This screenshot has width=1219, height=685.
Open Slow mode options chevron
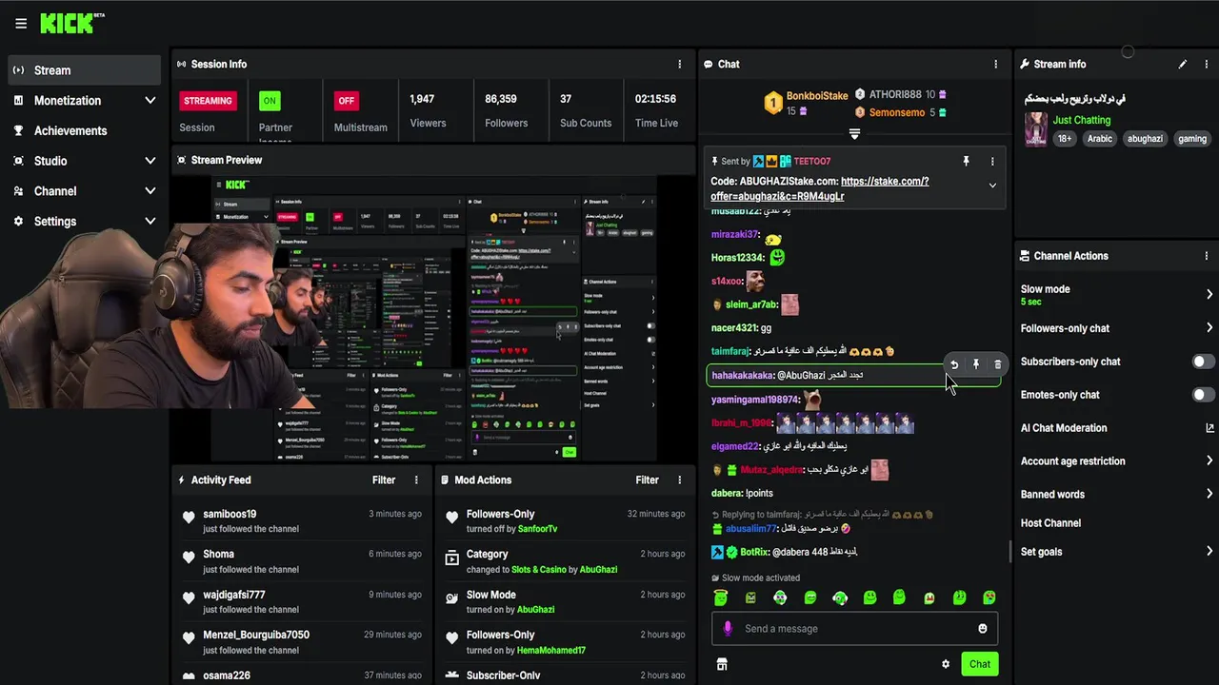pyautogui.click(x=1209, y=294)
